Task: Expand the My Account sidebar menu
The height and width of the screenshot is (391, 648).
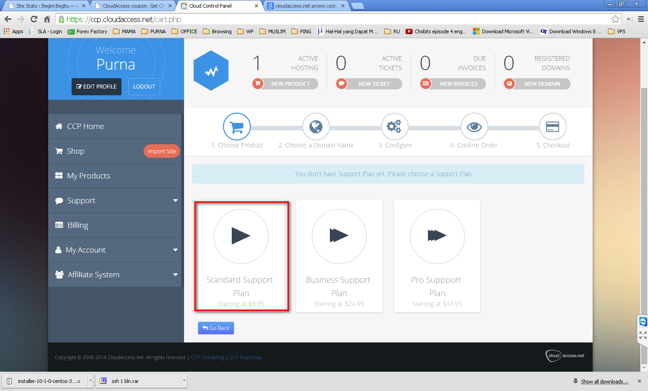Action: tap(175, 250)
